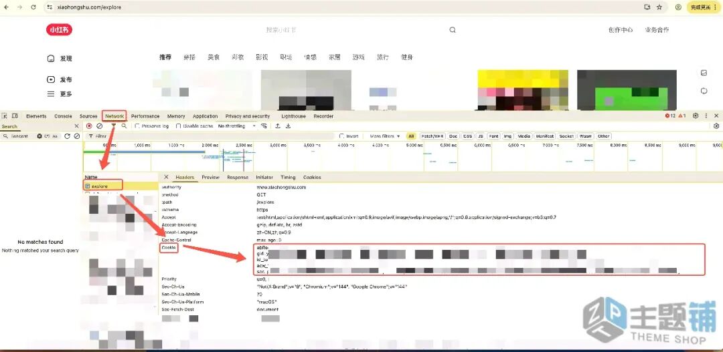Filter requests by Fetch/XHR
This screenshot has width=723, height=352.
[x=432, y=136]
